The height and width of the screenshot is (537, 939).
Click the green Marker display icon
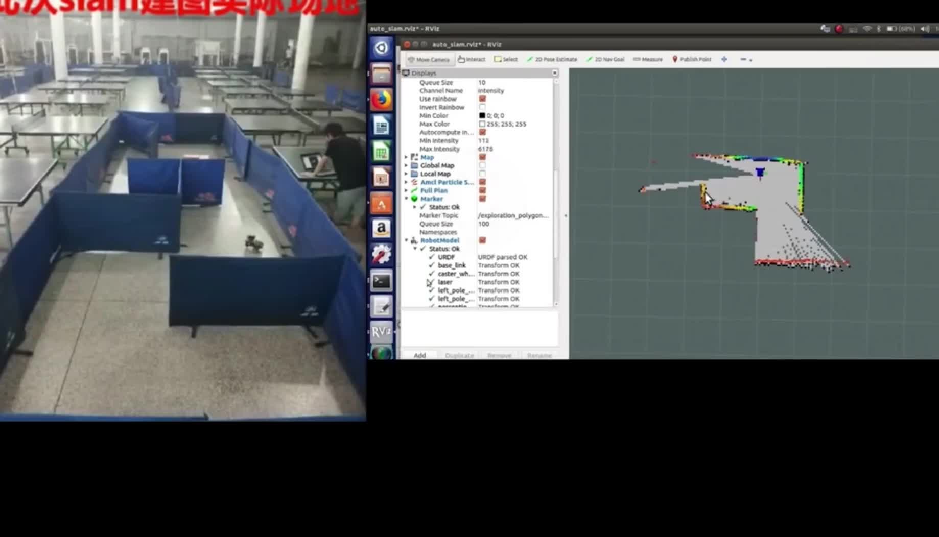(x=414, y=199)
